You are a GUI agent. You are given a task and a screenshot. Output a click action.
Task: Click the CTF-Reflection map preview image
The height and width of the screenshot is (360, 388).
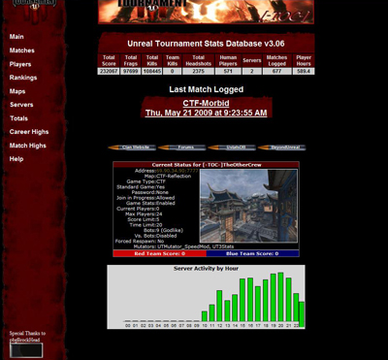point(248,206)
